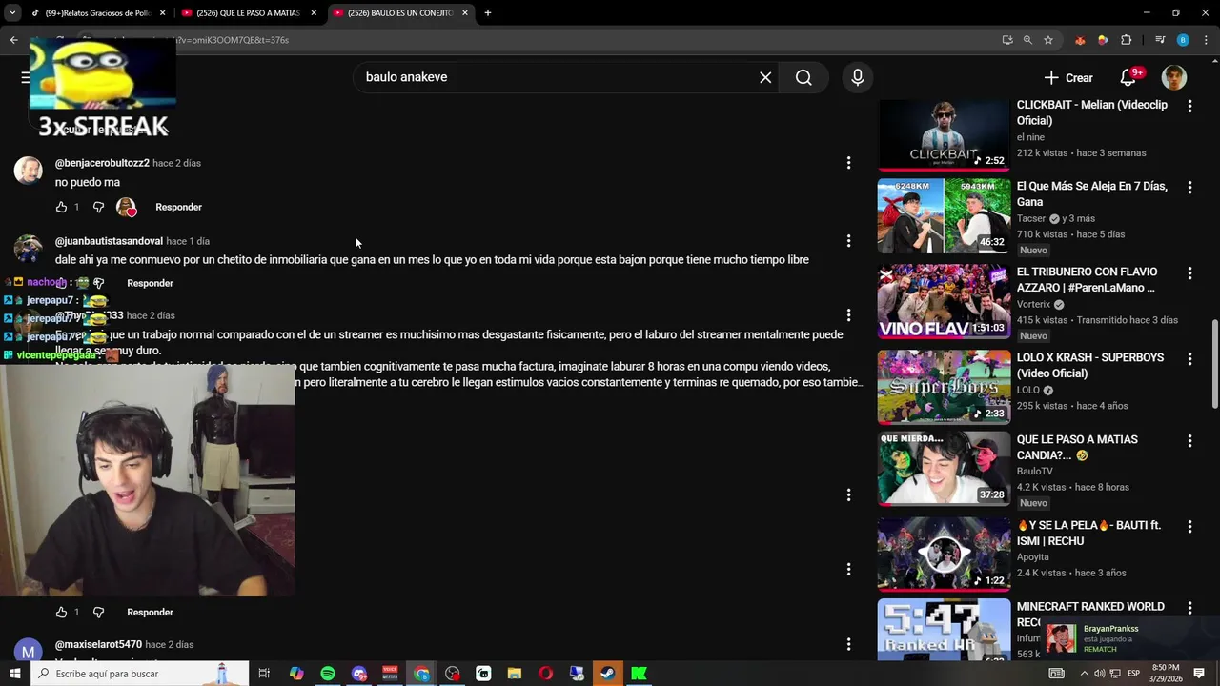The width and height of the screenshot is (1220, 686).
Task: Open options menu for @juanbautistasandoval comment
Action: click(x=848, y=241)
